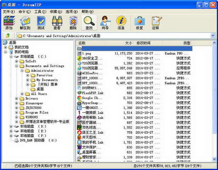The image size is (218, 170).
Task: Click the file list scroll down arrow
Action: [x=214, y=159]
